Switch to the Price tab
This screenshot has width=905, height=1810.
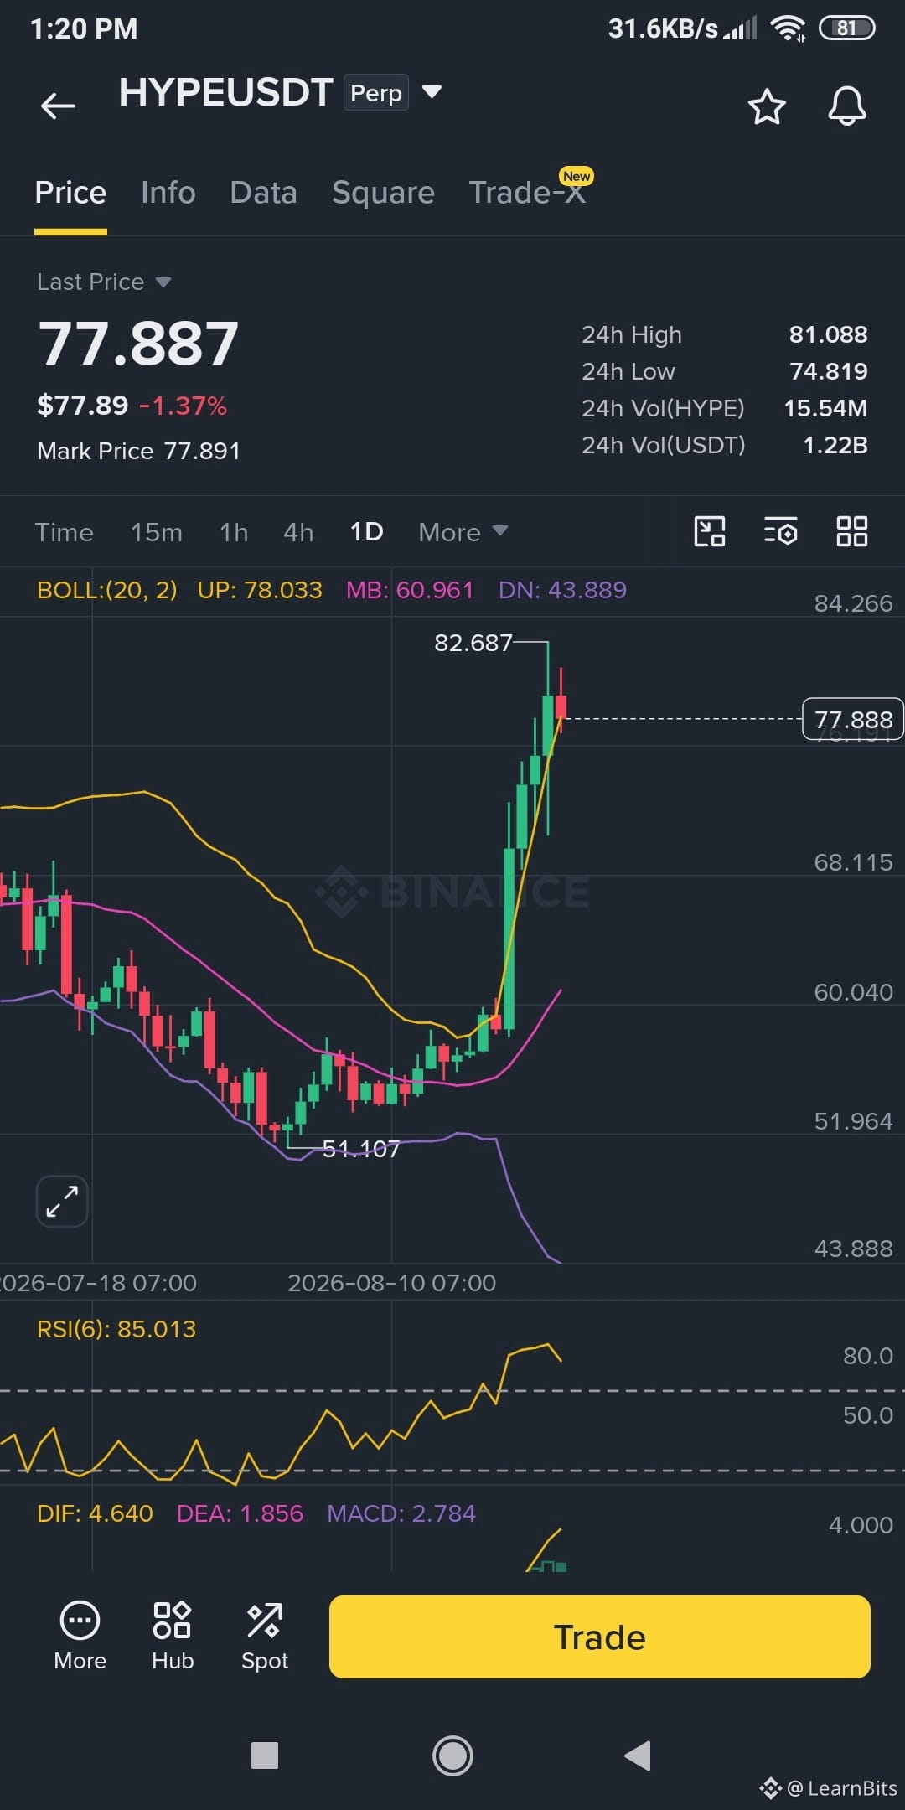pyautogui.click(x=70, y=193)
